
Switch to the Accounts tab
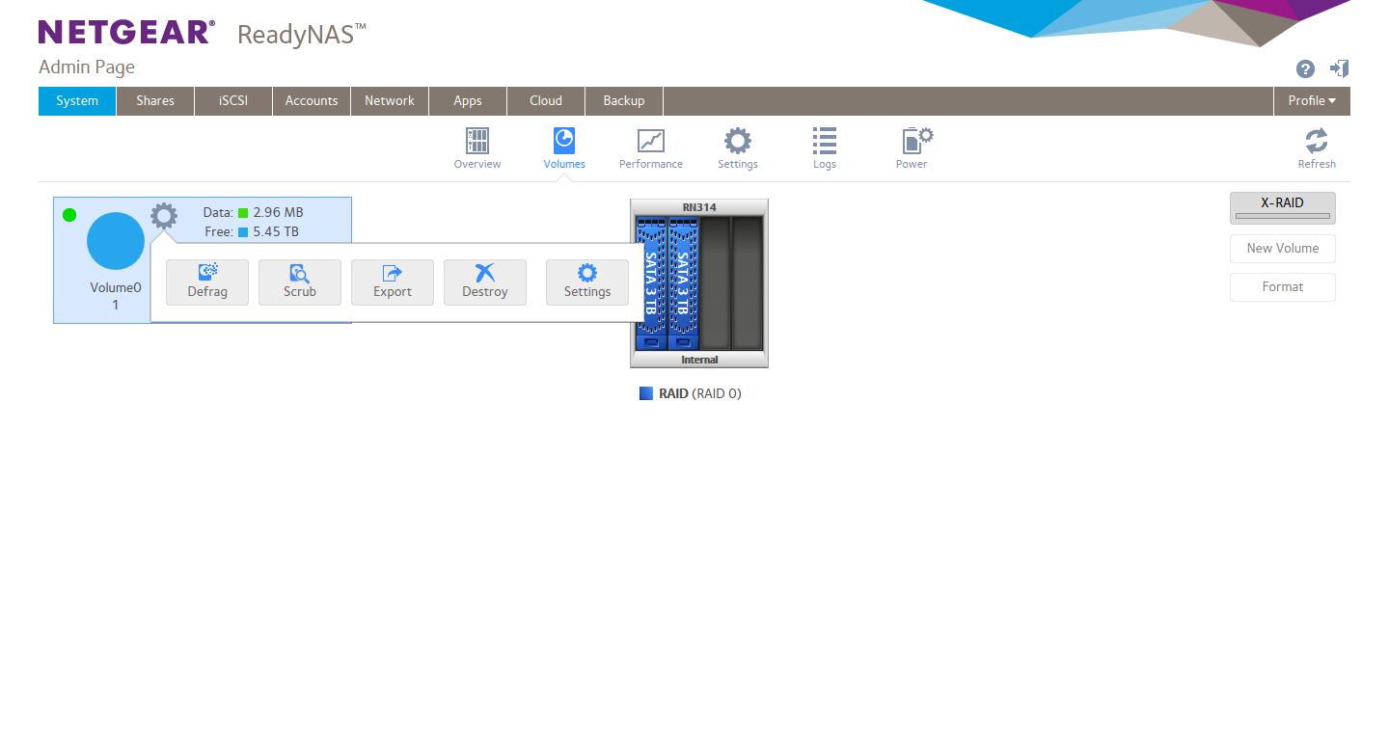click(x=312, y=101)
